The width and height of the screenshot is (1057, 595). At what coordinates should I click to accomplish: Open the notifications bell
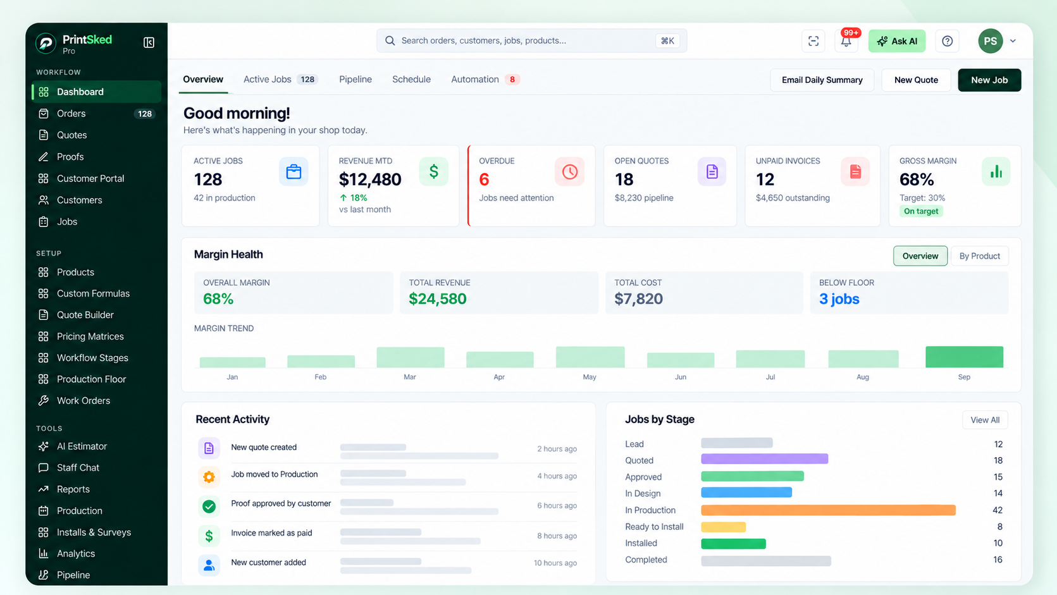tap(846, 41)
